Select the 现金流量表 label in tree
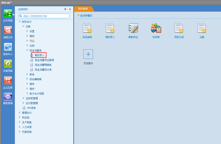Screen dimensions: 221x144 click(35, 51)
